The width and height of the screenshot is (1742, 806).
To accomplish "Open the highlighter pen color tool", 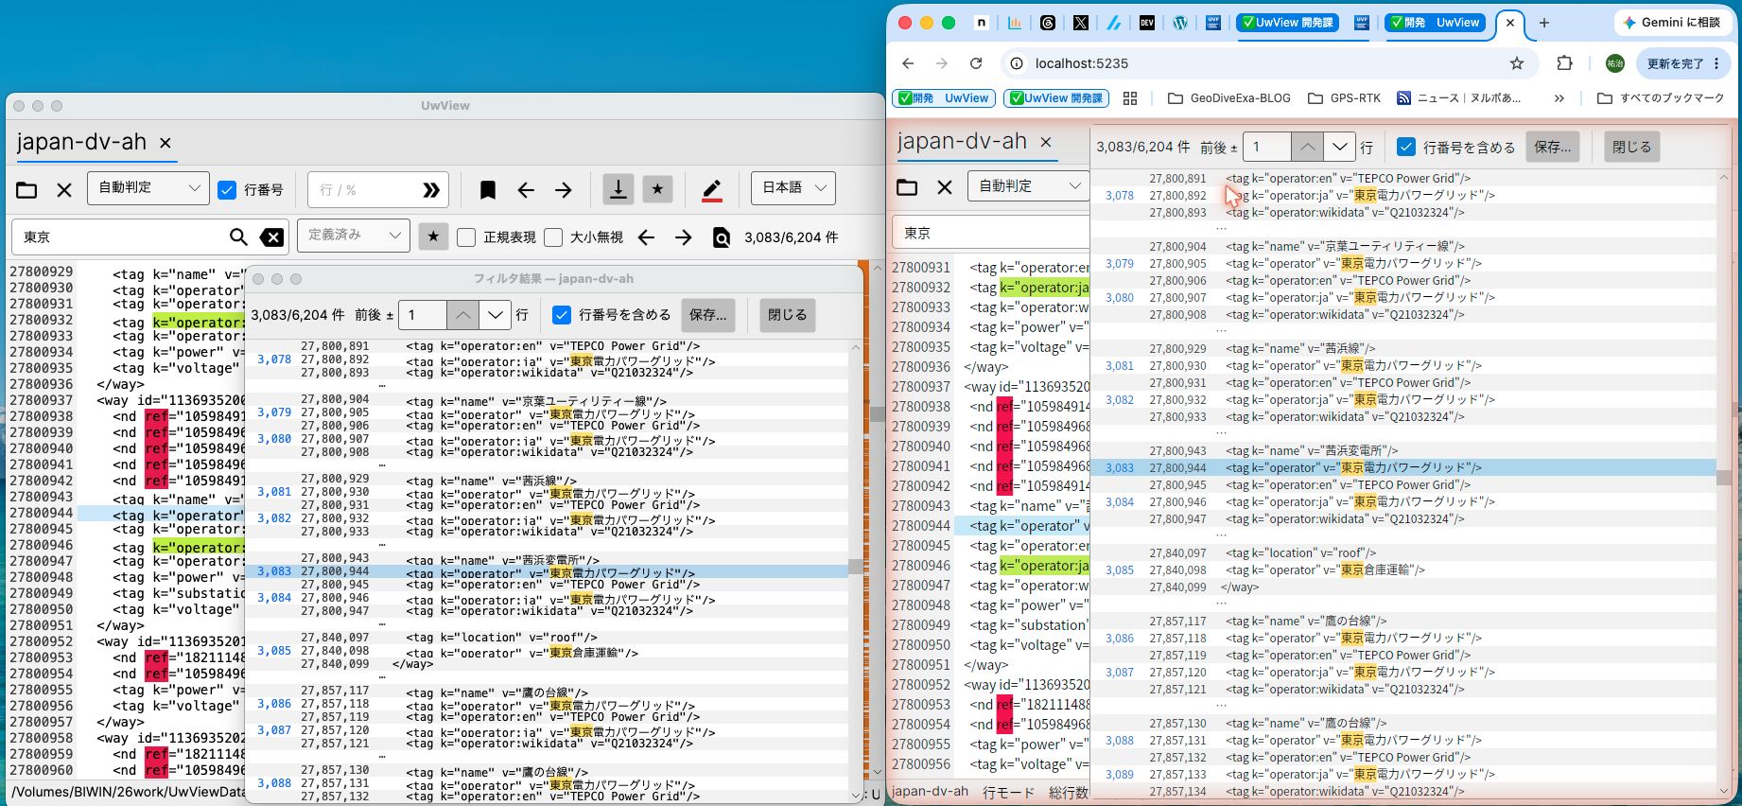I will (712, 190).
